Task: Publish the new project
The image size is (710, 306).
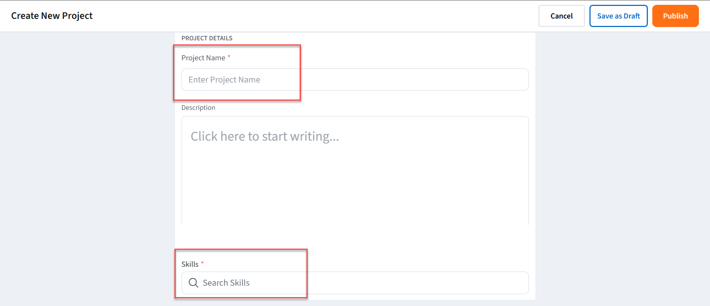Action: (x=675, y=16)
